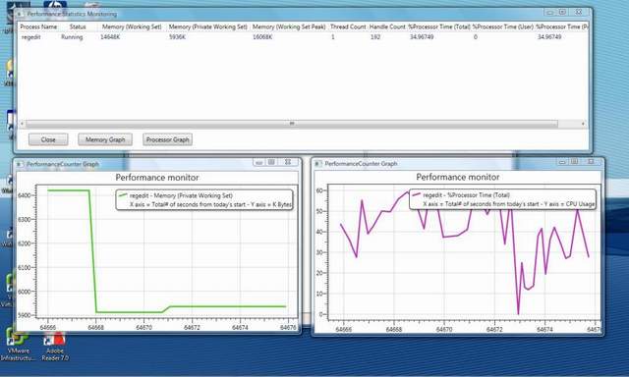Maximize the memory PerformanceCounter Graph window
The width and height of the screenshot is (629, 377).
click(271, 162)
